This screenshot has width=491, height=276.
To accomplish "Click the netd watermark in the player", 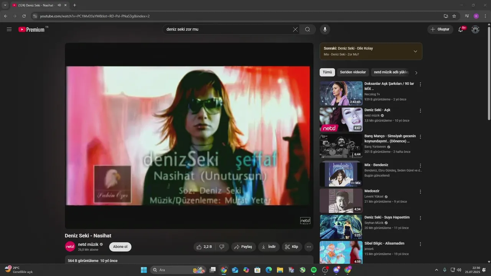I will [305, 221].
